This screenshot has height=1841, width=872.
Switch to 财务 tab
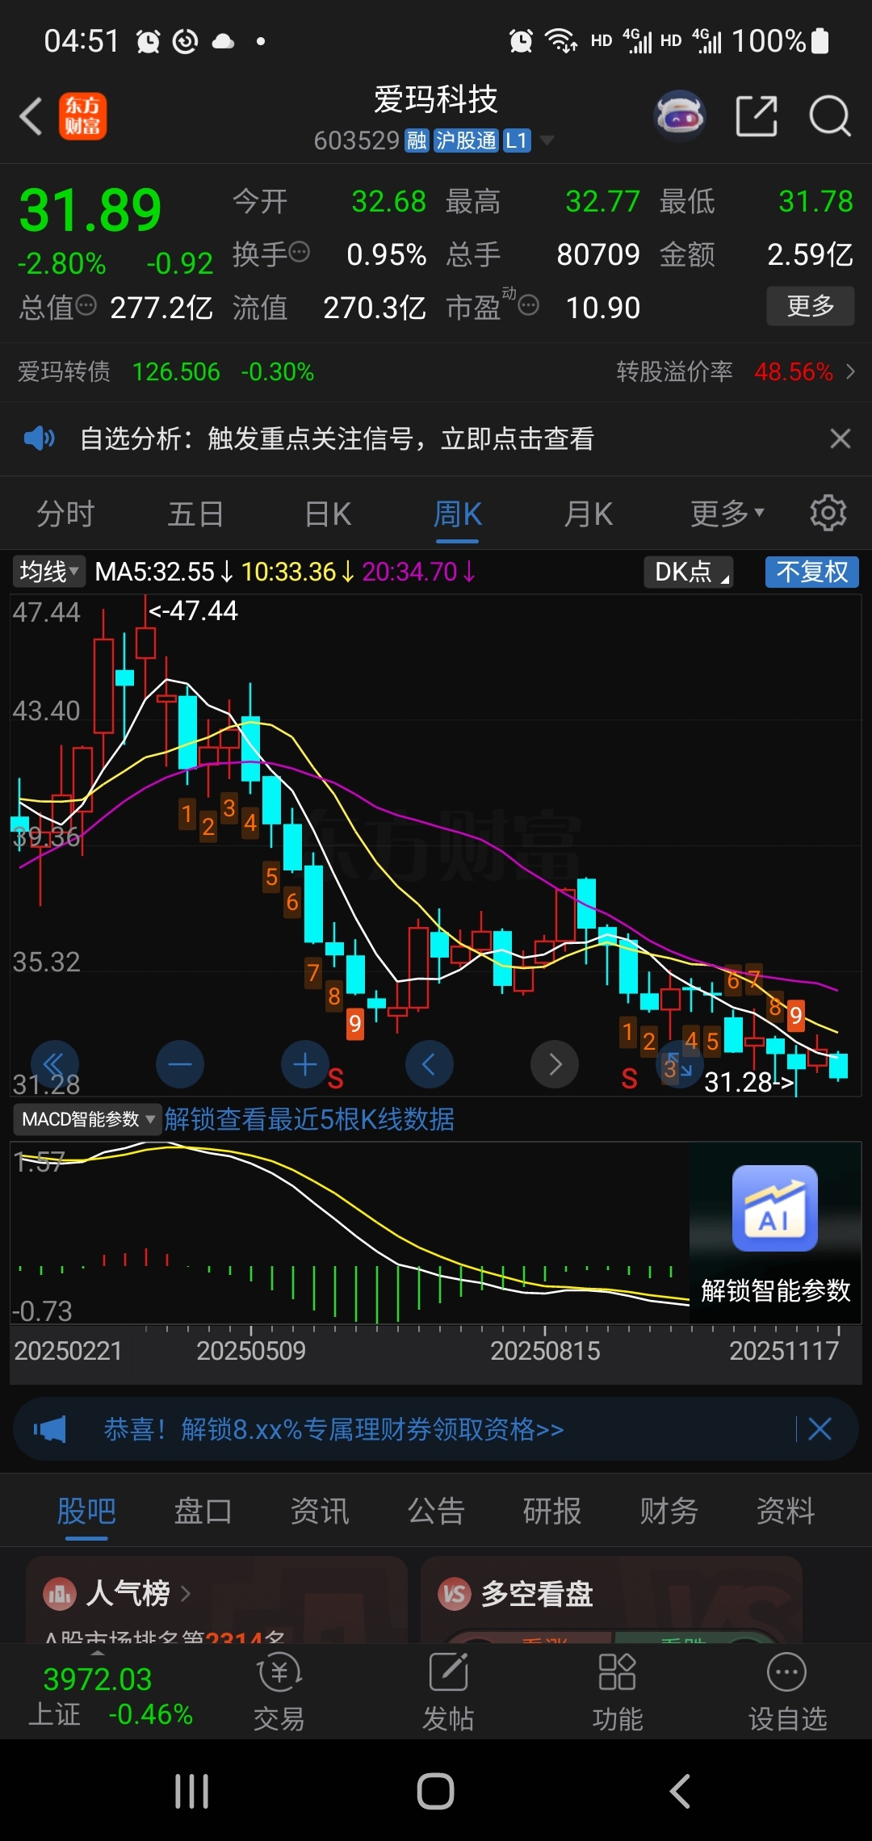click(669, 1511)
